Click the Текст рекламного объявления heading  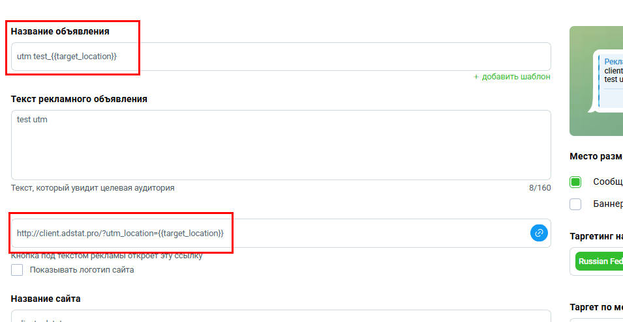click(x=79, y=99)
